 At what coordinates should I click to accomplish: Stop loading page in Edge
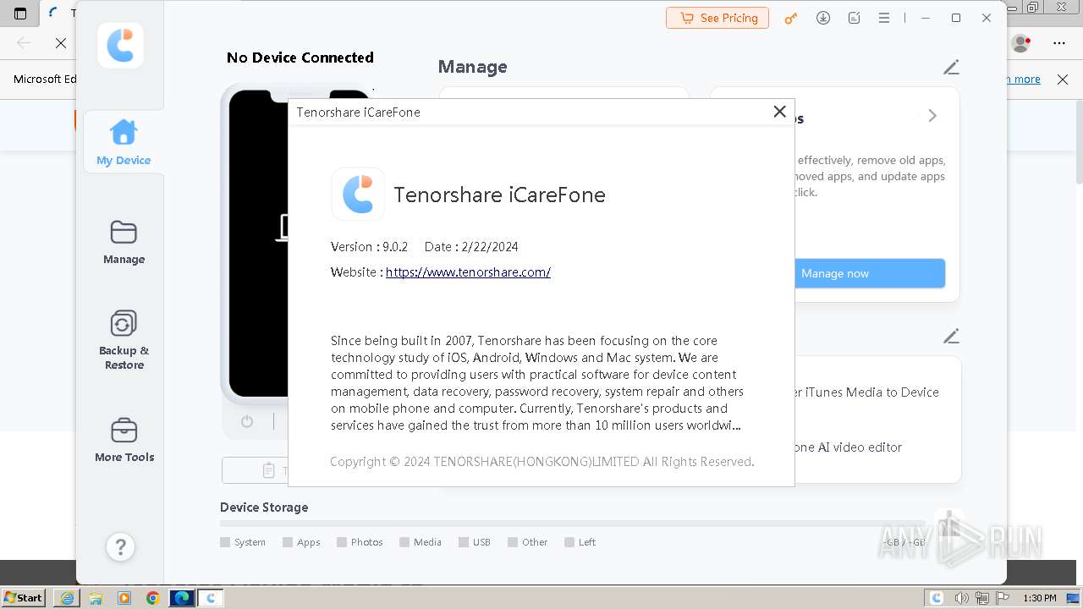pos(60,43)
